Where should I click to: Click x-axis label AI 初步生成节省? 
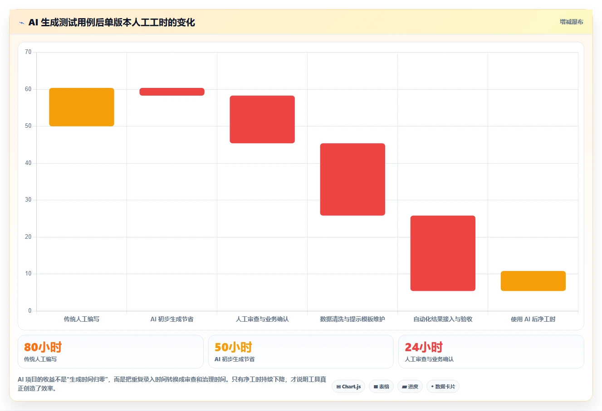click(172, 319)
